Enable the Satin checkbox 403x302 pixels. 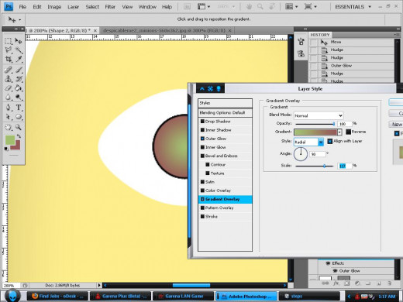(202, 182)
